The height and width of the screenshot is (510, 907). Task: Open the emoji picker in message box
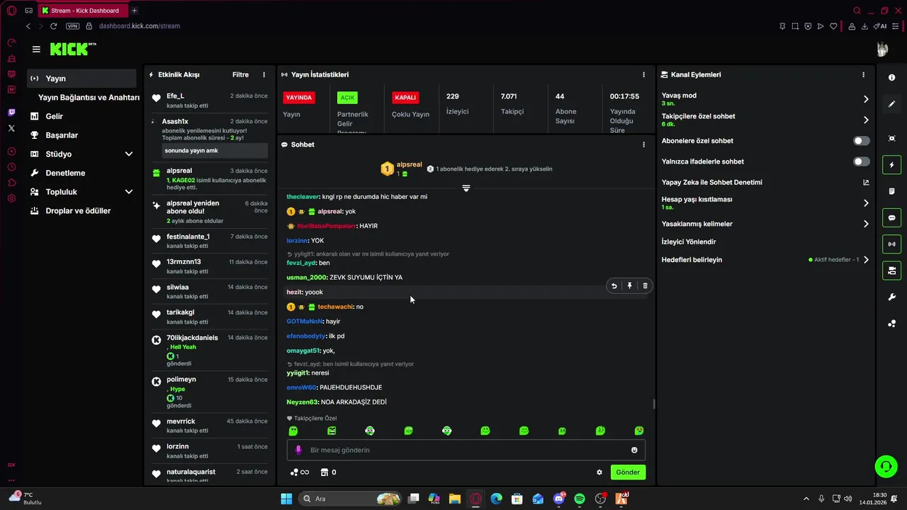[x=634, y=450]
